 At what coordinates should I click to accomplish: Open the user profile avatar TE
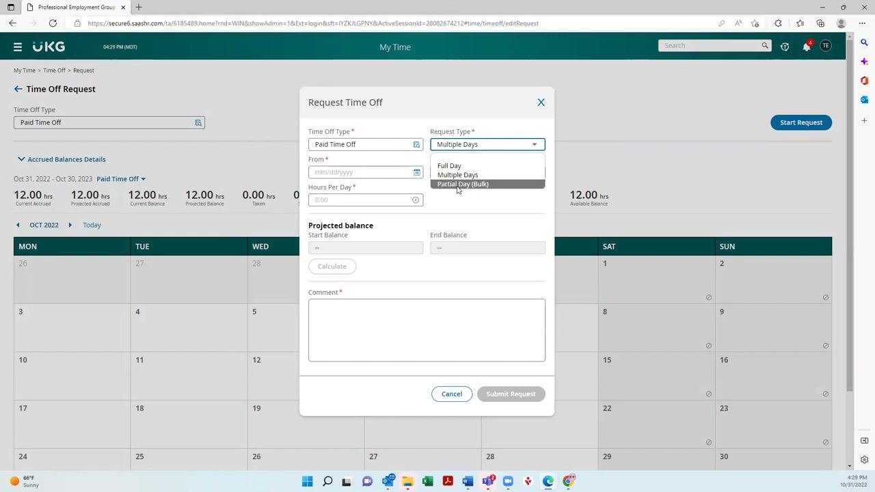(x=826, y=46)
